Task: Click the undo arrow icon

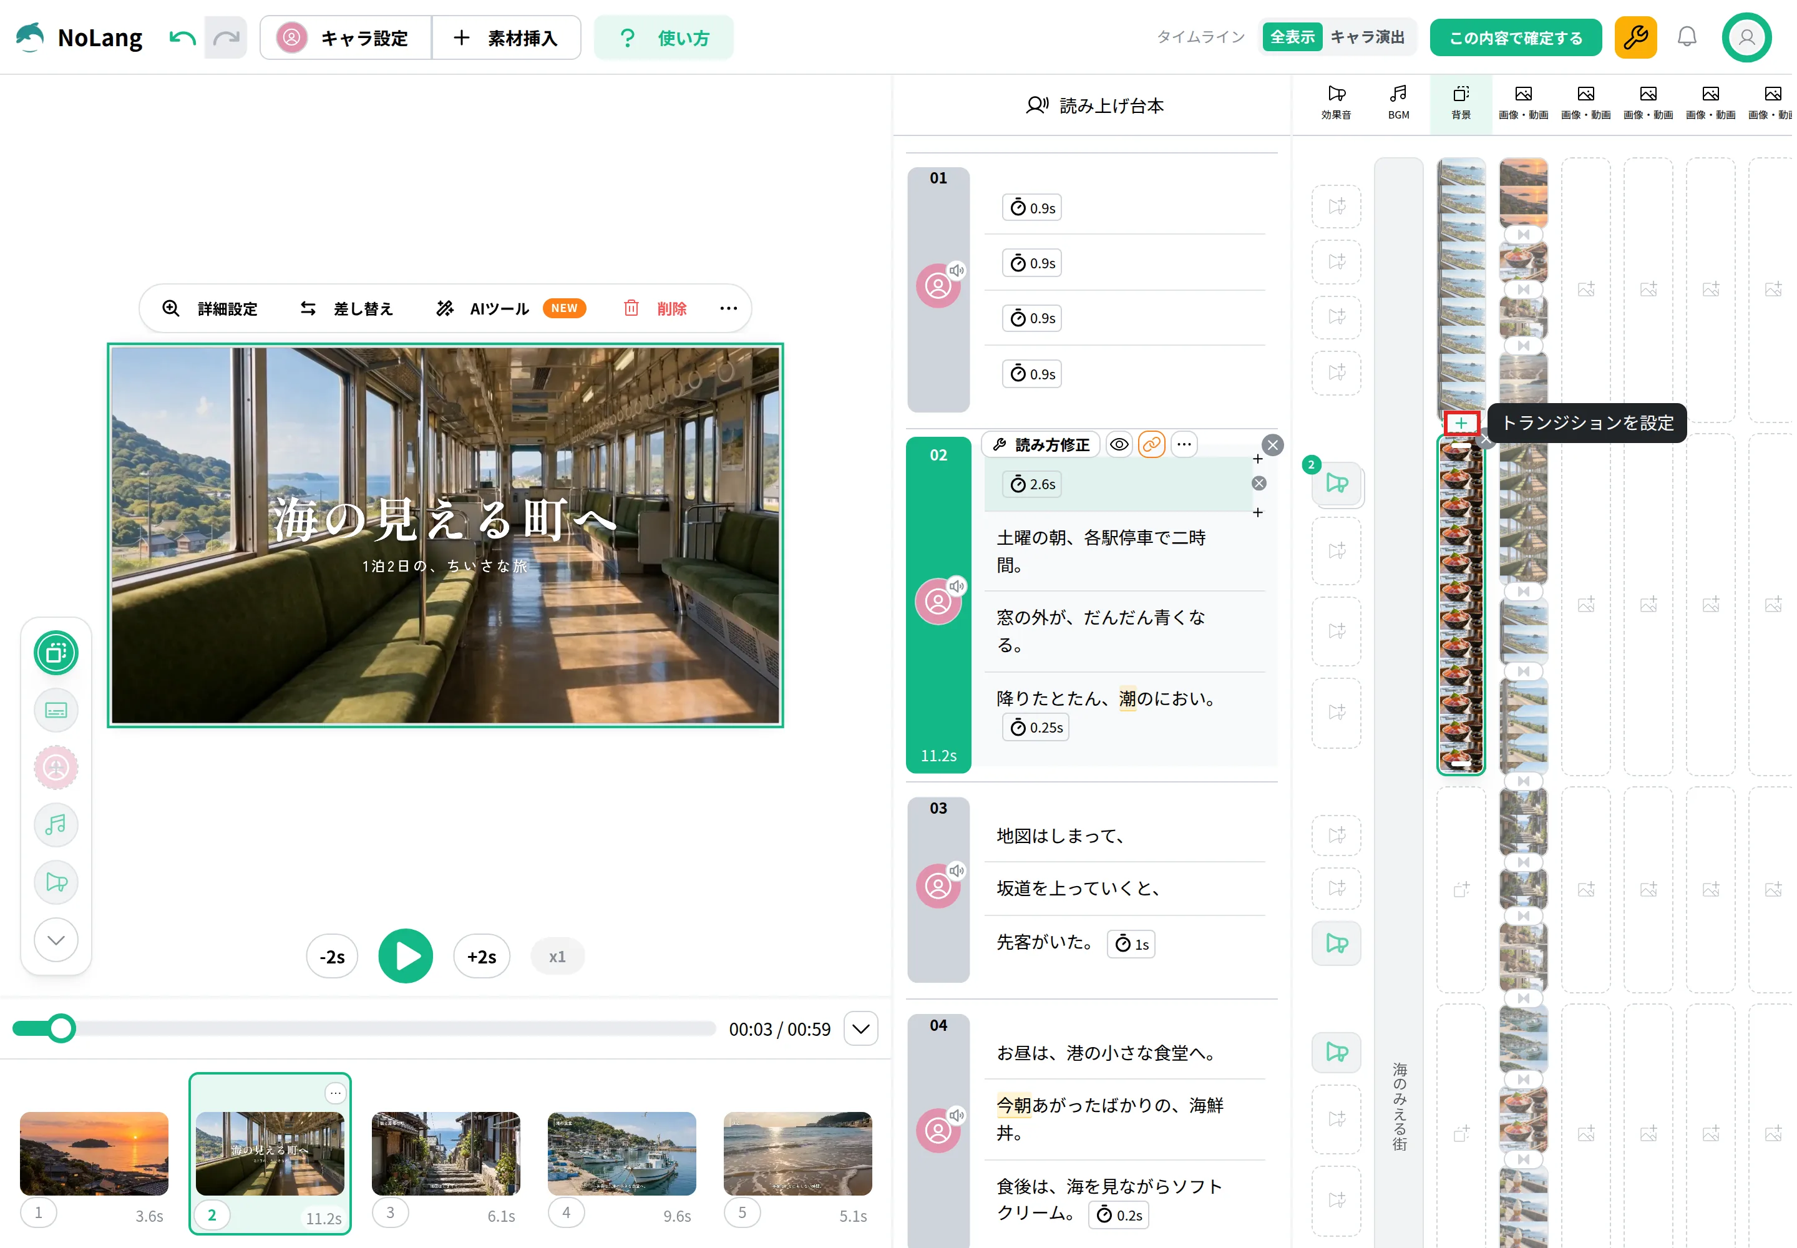Action: coord(182,37)
